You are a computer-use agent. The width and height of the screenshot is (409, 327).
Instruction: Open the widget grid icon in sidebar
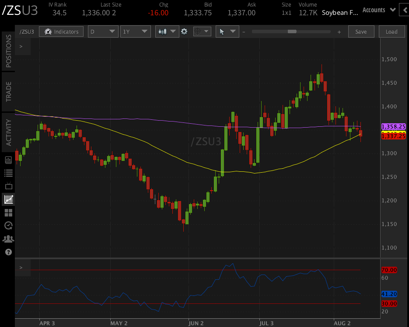tap(8, 212)
